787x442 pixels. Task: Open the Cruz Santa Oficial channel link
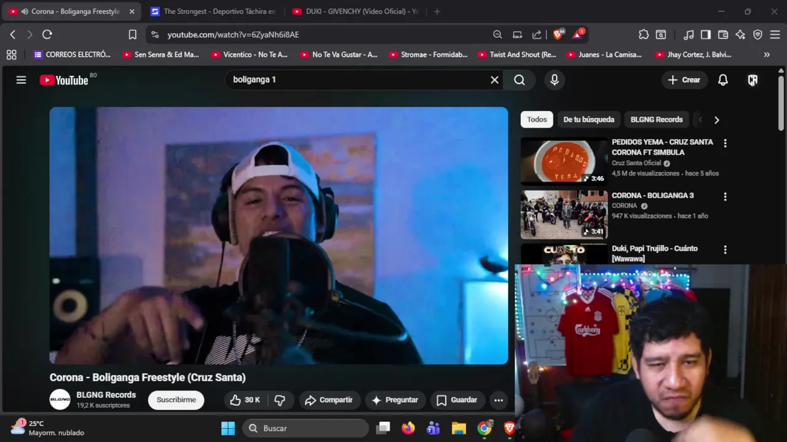coord(636,163)
